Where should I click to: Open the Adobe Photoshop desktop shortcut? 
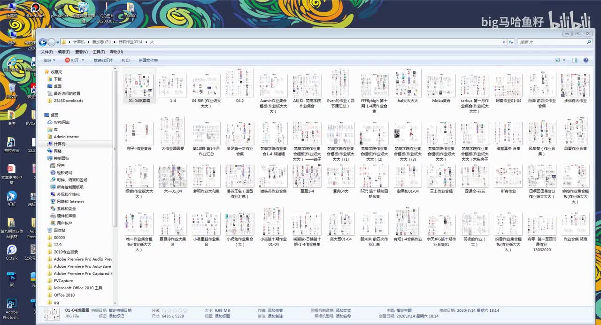point(12,309)
